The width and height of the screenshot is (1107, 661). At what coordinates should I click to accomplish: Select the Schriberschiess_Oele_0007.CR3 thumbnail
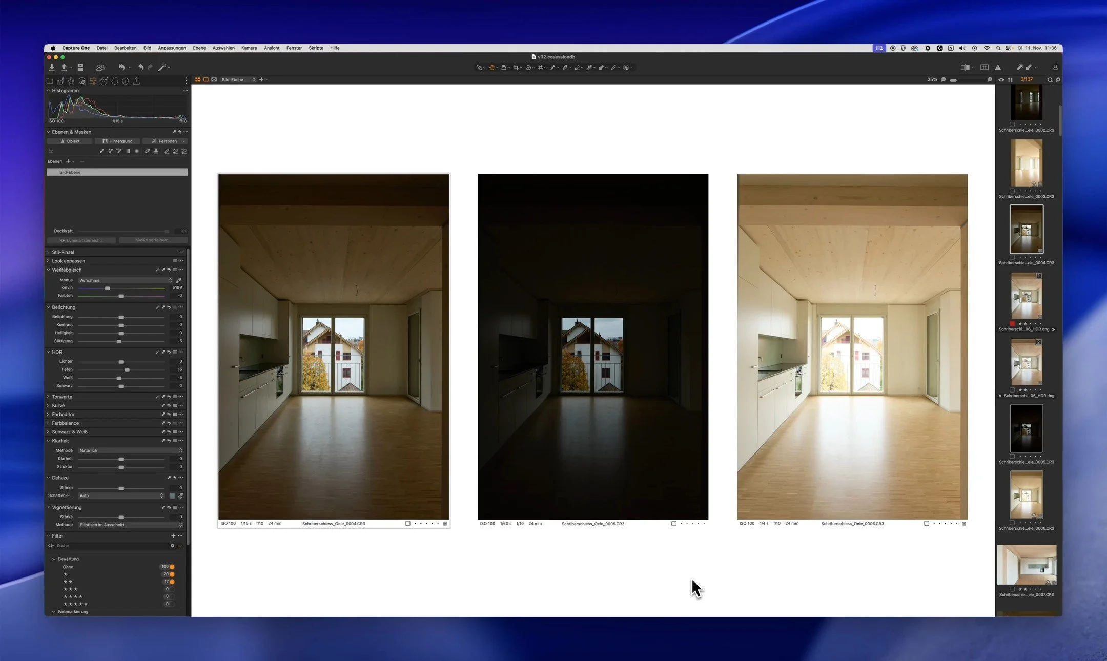[x=1026, y=565]
